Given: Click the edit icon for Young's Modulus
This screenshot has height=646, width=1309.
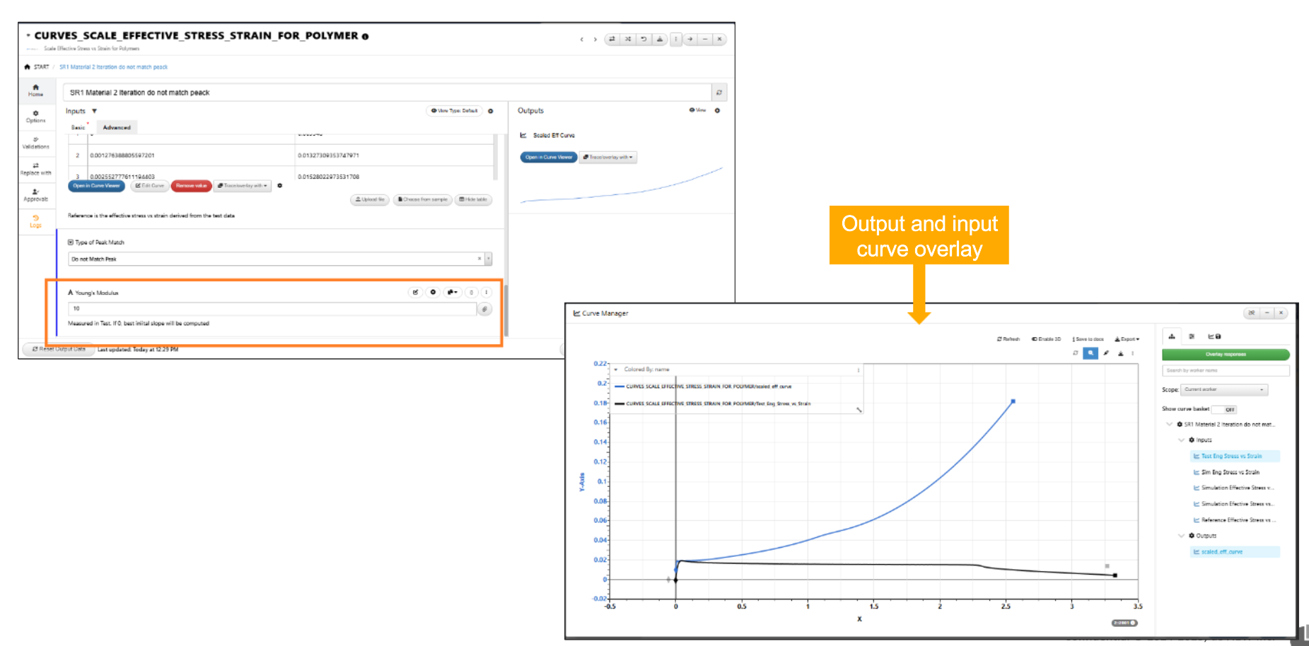Looking at the screenshot, I should (x=415, y=292).
